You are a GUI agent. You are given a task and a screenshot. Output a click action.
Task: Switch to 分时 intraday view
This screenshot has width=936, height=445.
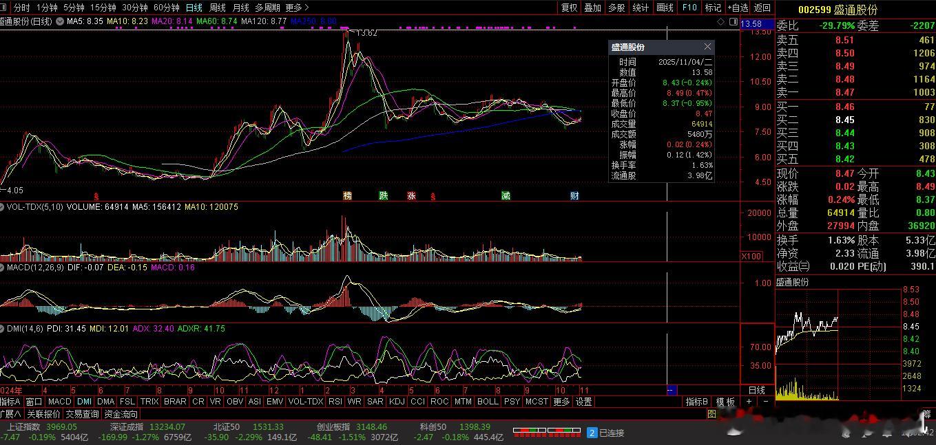pos(22,8)
